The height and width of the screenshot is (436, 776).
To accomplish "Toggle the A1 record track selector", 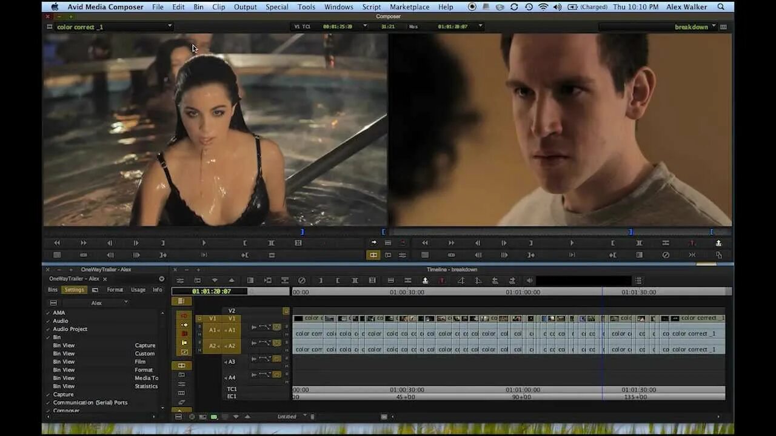I will click(232, 330).
